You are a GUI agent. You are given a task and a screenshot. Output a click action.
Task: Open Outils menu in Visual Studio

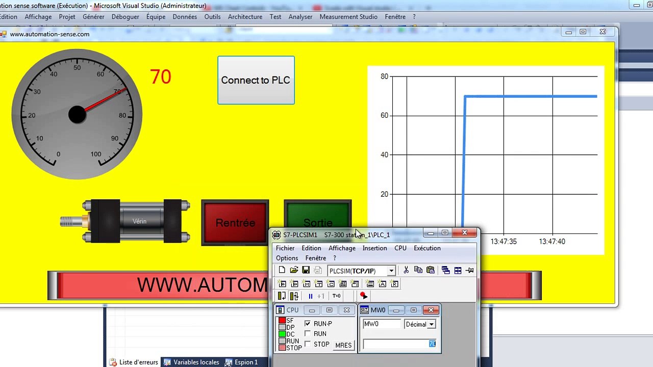pyautogui.click(x=212, y=17)
